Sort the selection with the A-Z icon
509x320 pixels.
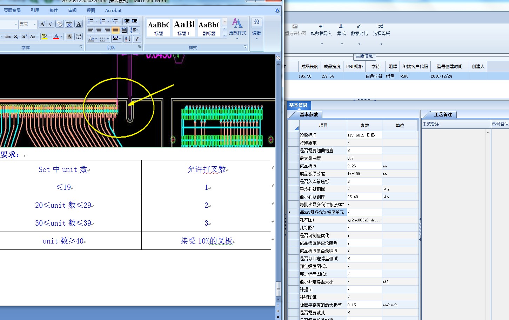coord(127,39)
